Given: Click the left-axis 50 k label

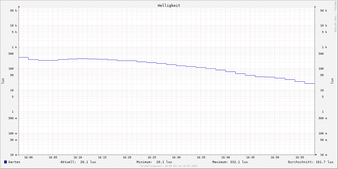Looking at the screenshot, I should (14, 11).
